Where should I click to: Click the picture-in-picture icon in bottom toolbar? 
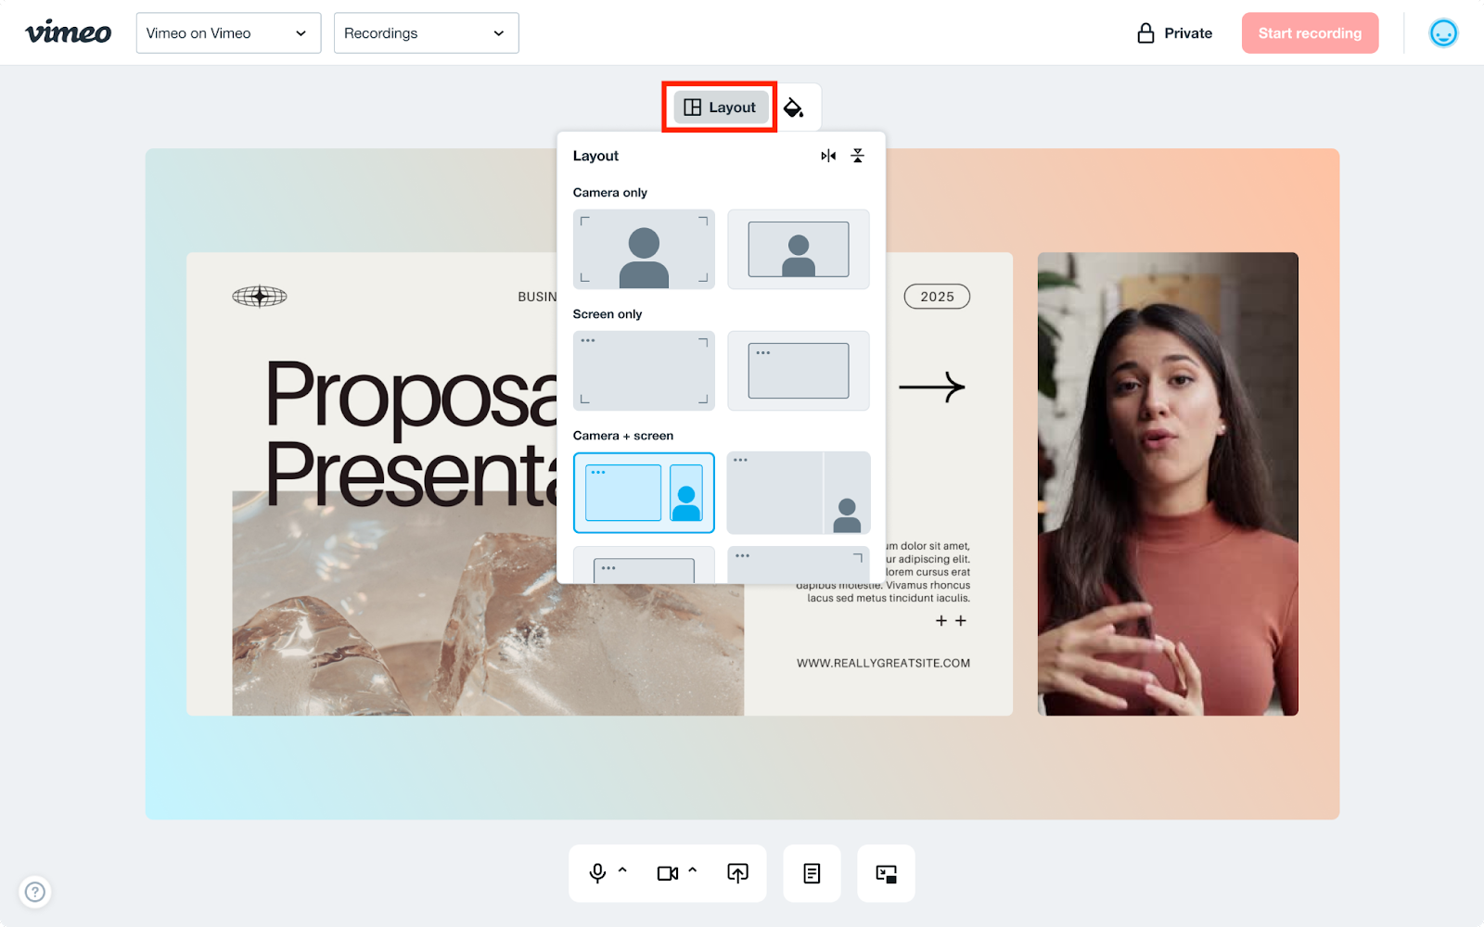[x=886, y=873]
